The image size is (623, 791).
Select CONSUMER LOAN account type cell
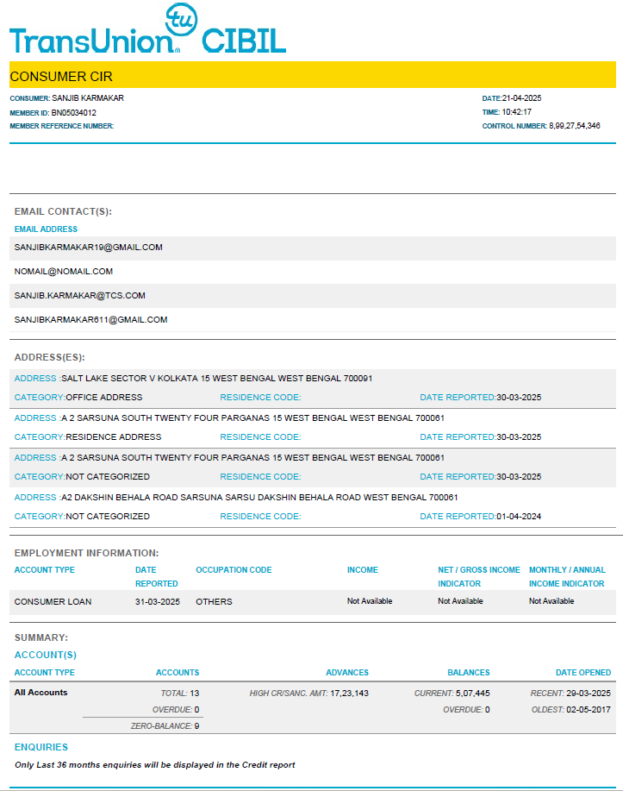tap(53, 602)
